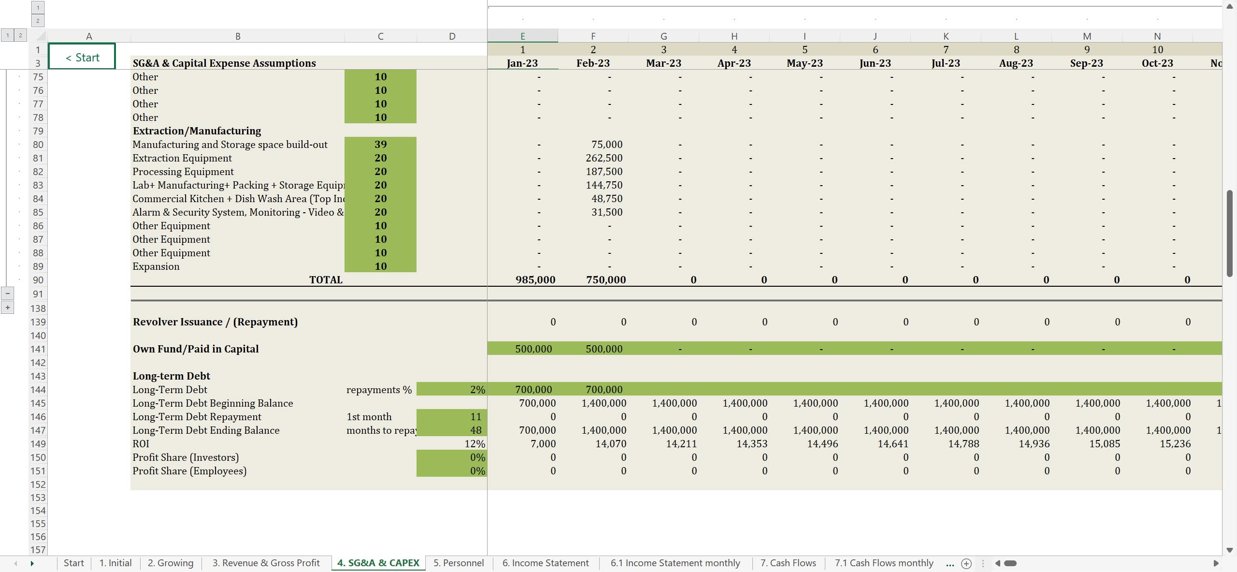
Task: Click horizontal scrollbar left arrow
Action: click(x=998, y=563)
